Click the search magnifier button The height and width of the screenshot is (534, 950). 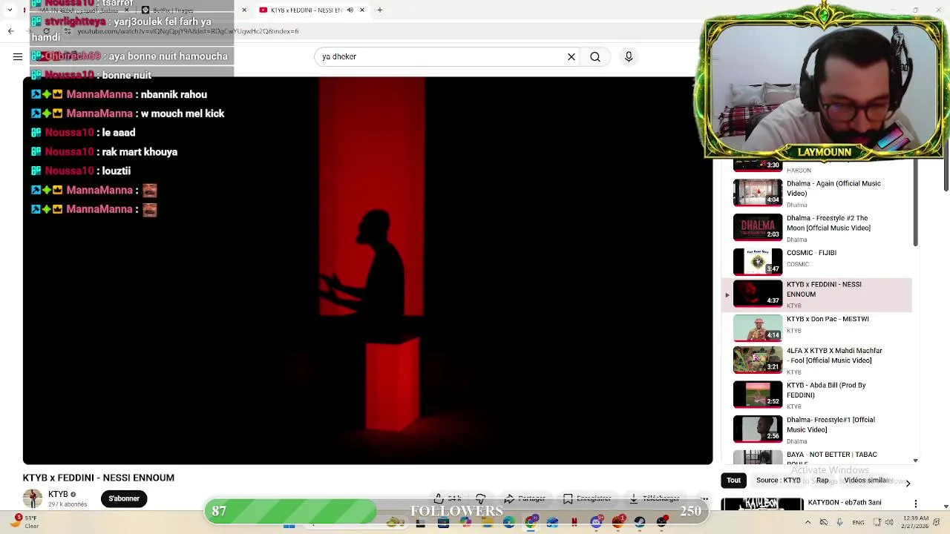pos(595,56)
